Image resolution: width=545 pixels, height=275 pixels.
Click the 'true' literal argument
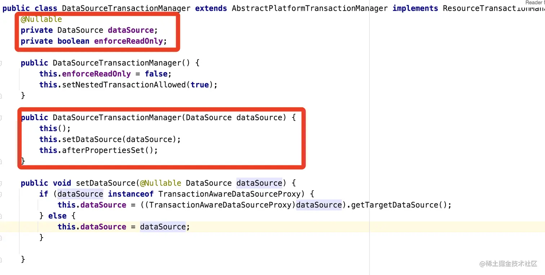[x=200, y=85]
